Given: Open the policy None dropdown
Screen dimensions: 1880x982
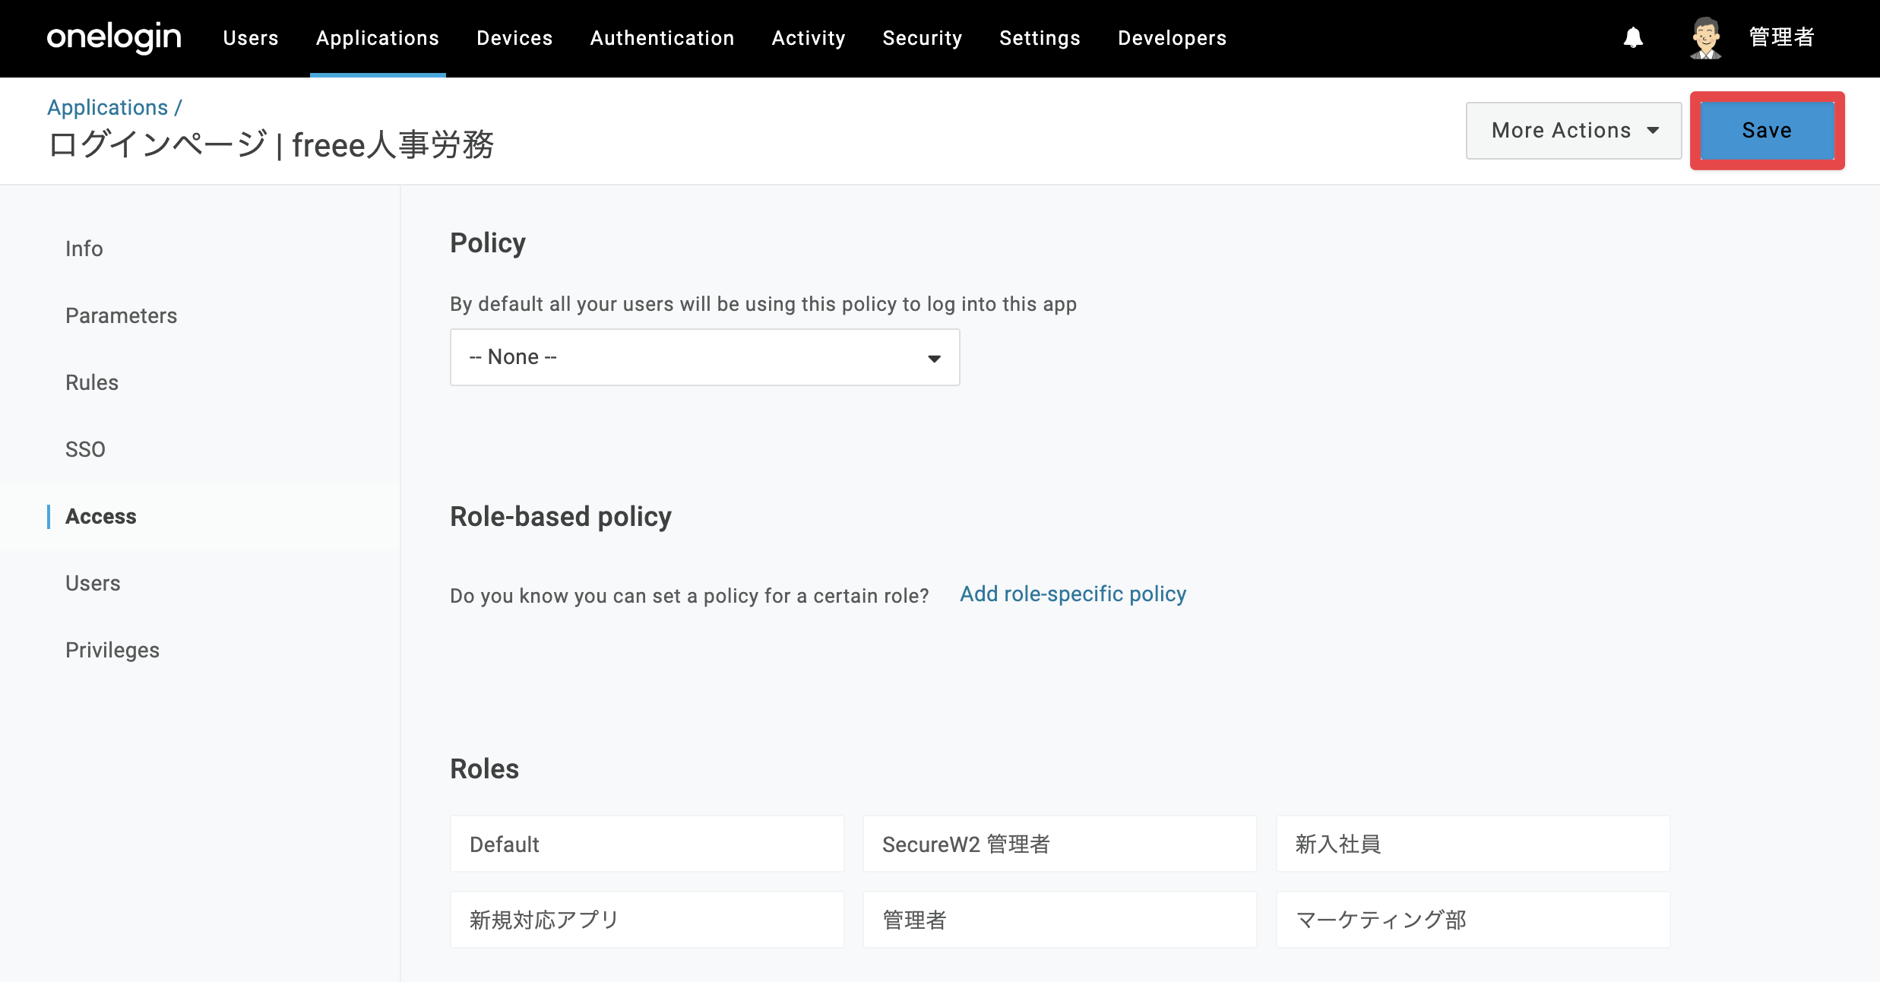Looking at the screenshot, I should [x=704, y=357].
